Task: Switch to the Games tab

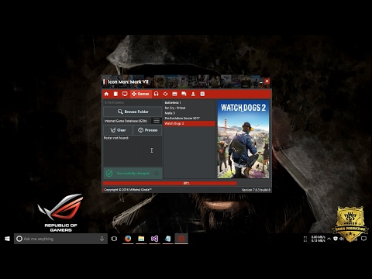Action: (140, 94)
